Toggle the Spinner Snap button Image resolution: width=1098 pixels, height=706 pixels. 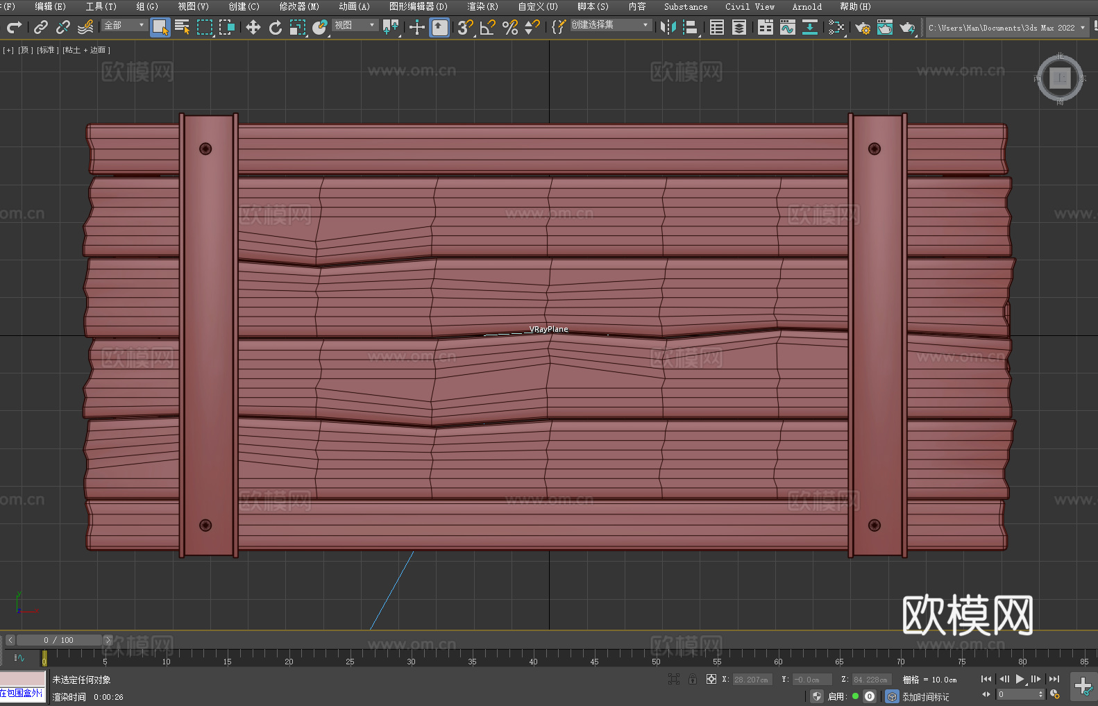tap(532, 27)
